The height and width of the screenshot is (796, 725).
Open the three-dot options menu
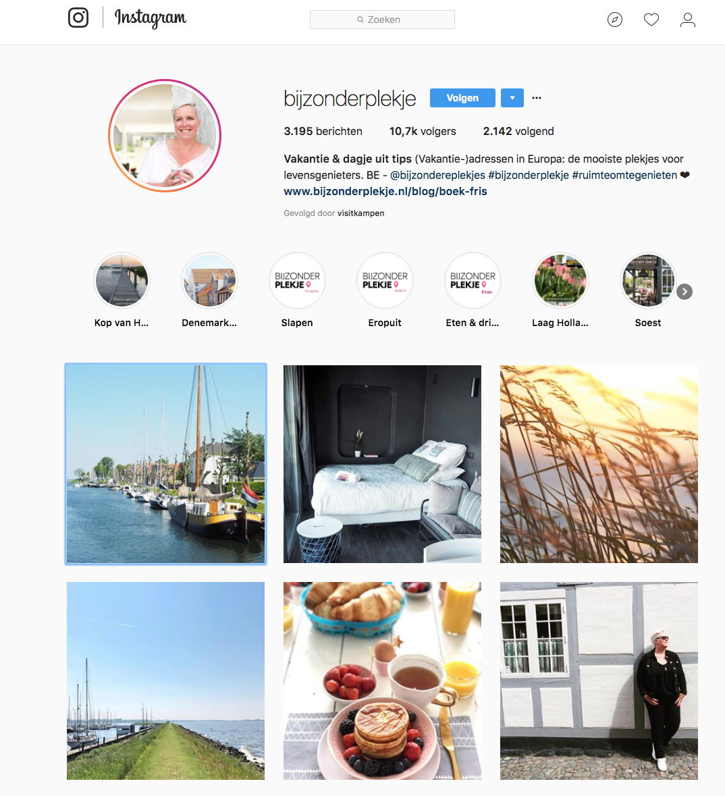pos(537,98)
